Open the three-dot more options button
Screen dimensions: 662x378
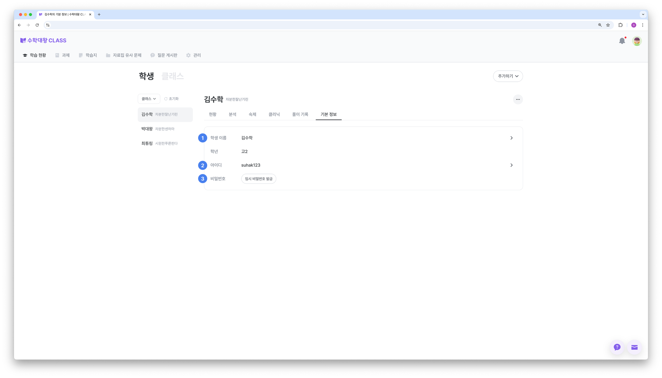pyautogui.click(x=518, y=99)
